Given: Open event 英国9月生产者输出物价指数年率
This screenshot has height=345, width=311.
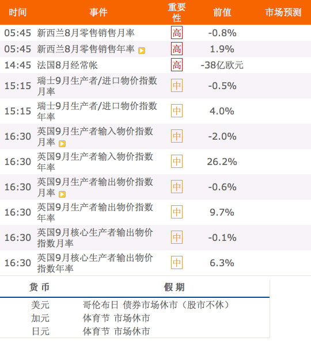Looking at the screenshot, I should tap(95, 212).
